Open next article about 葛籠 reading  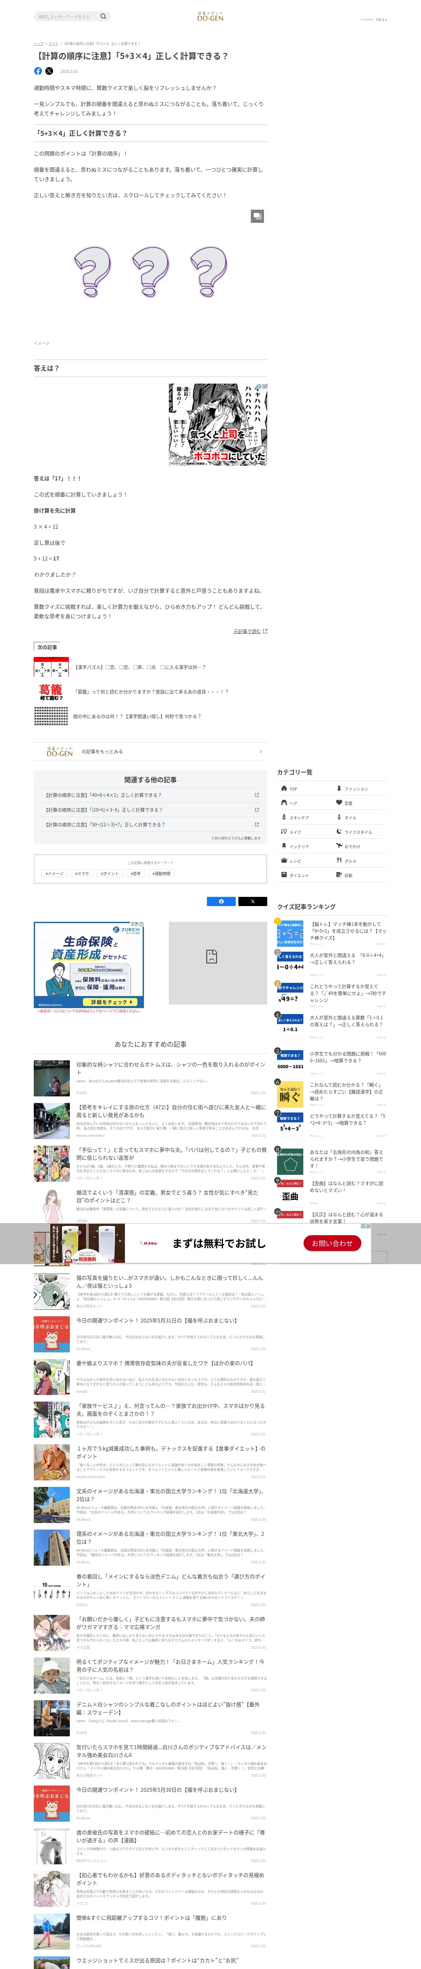click(x=150, y=692)
